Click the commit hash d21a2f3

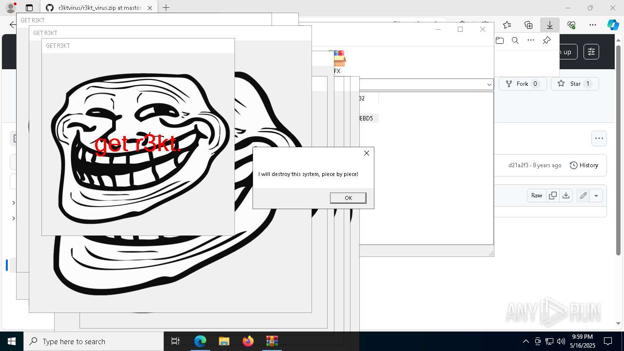coord(518,165)
